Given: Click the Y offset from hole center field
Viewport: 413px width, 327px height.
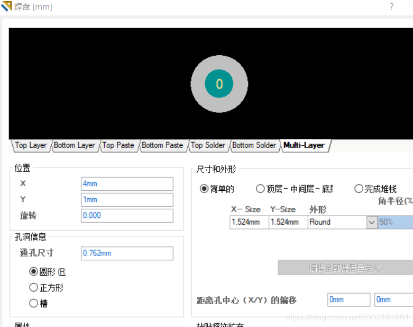Looking at the screenshot, I should (x=394, y=300).
